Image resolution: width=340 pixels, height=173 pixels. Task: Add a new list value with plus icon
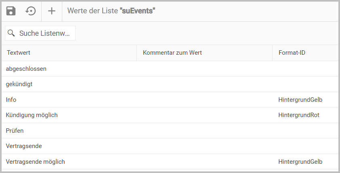52,11
